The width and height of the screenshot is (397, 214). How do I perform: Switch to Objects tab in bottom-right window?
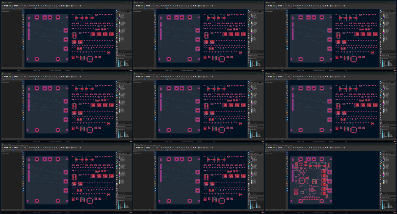pos(387,153)
